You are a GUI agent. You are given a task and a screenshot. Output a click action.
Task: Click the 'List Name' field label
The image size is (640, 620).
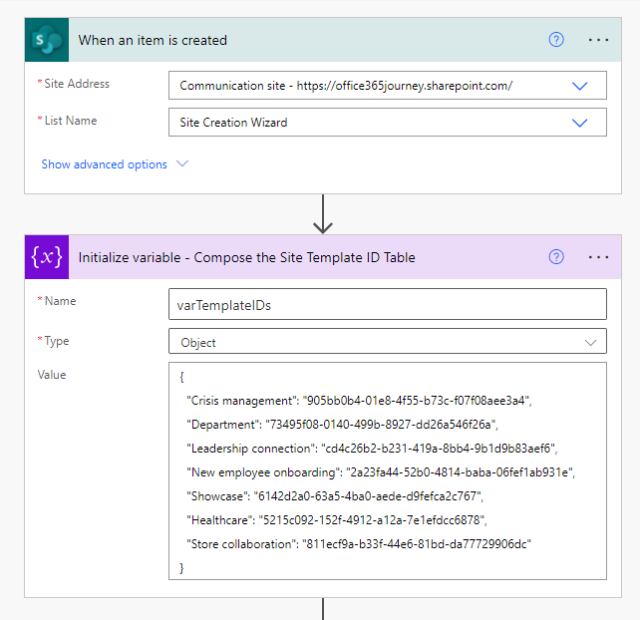[x=71, y=121]
